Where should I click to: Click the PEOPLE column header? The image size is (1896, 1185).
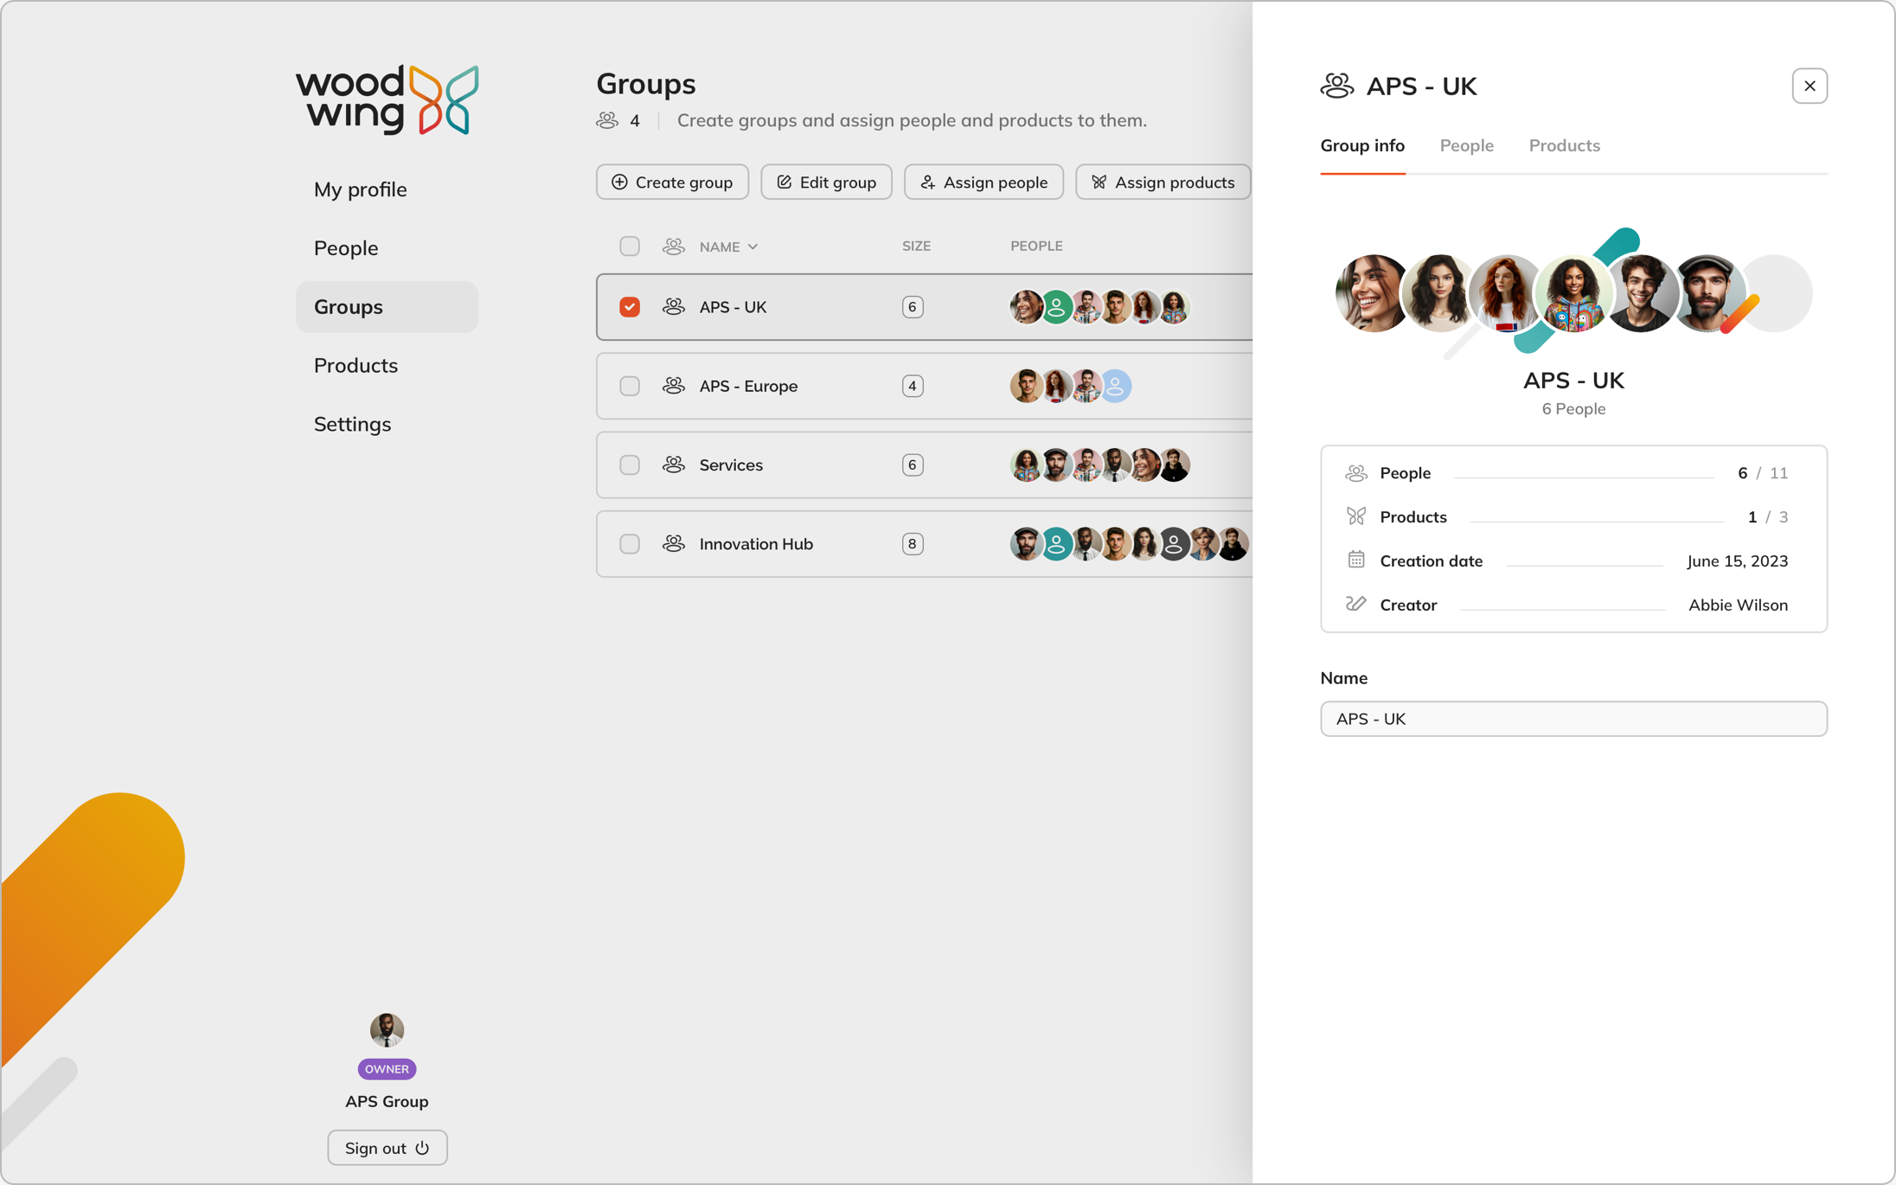point(1036,247)
